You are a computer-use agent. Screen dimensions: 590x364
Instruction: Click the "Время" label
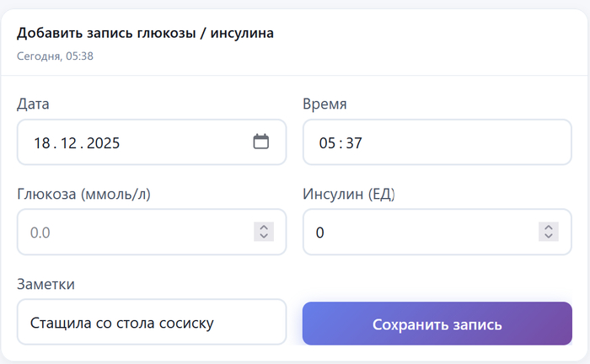pos(324,104)
